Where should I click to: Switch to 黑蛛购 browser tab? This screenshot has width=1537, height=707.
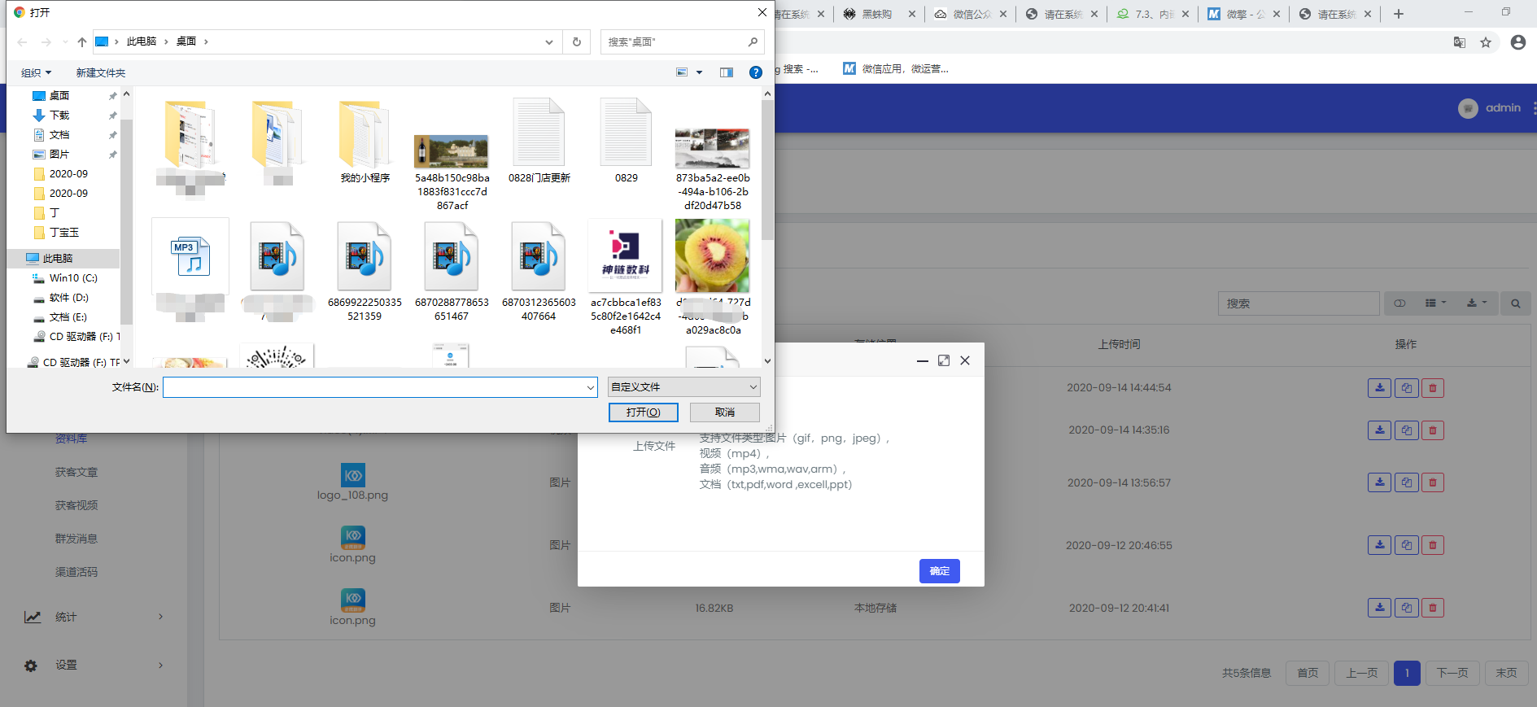coord(878,14)
